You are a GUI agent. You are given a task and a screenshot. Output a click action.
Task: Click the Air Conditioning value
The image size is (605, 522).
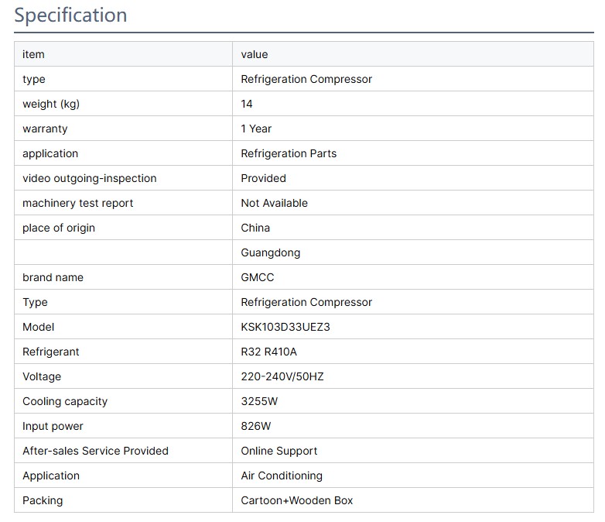[x=282, y=476]
